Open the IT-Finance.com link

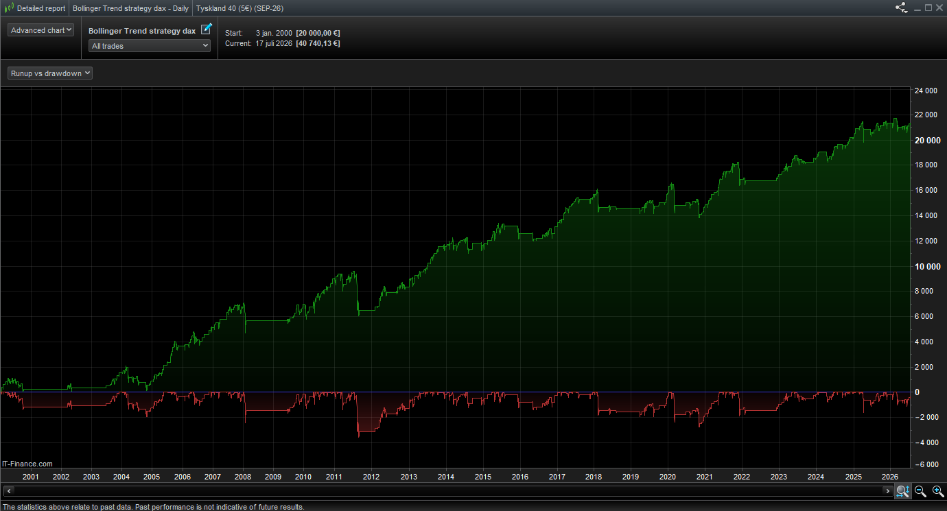pos(27,464)
